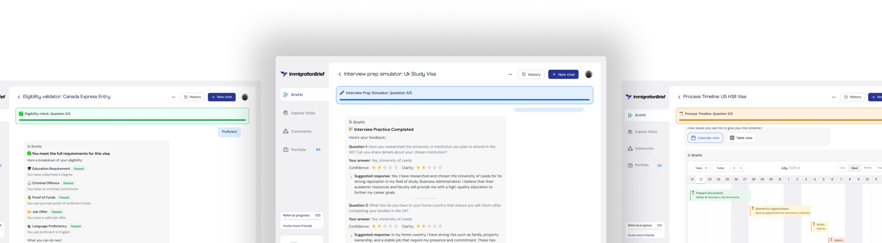
Task: Click Explore VISAs icon in Process Timeline sidebar
Action: [630, 132]
